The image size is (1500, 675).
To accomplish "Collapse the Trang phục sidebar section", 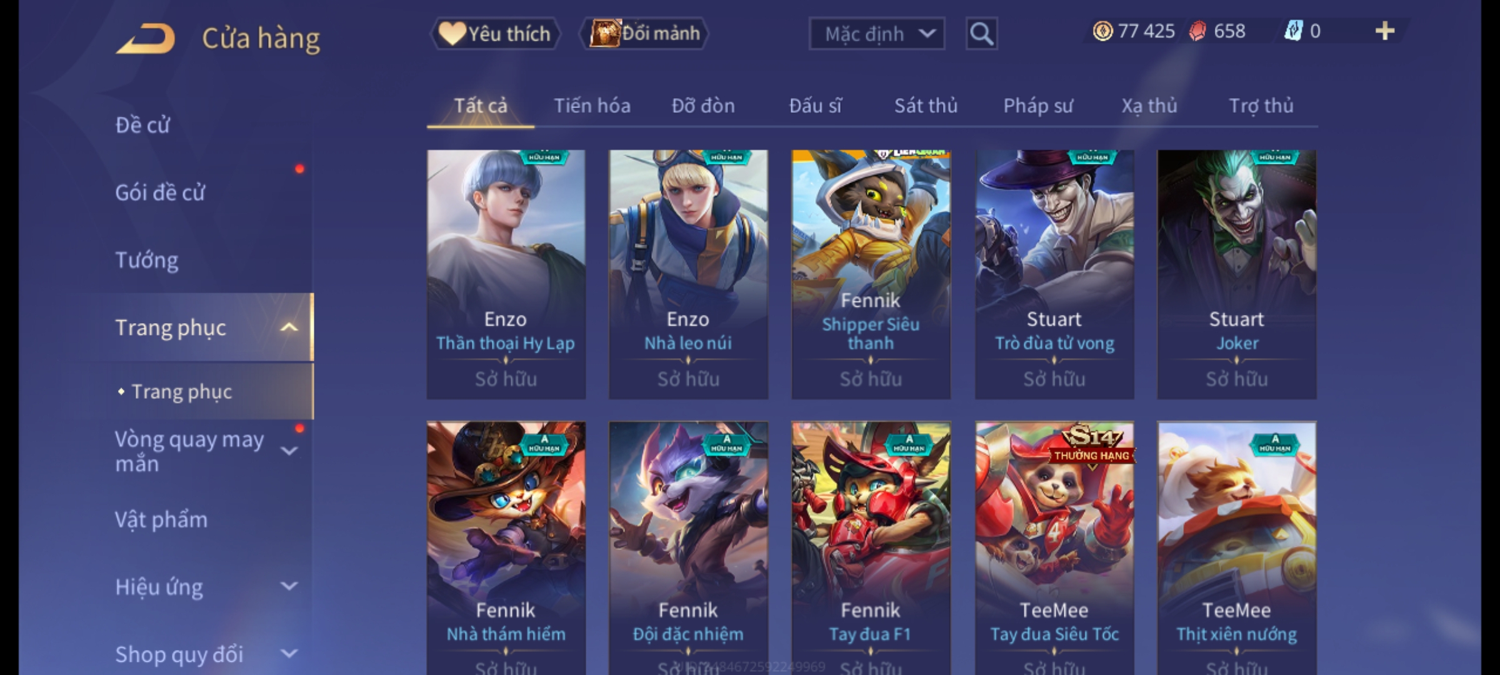I will (x=289, y=327).
